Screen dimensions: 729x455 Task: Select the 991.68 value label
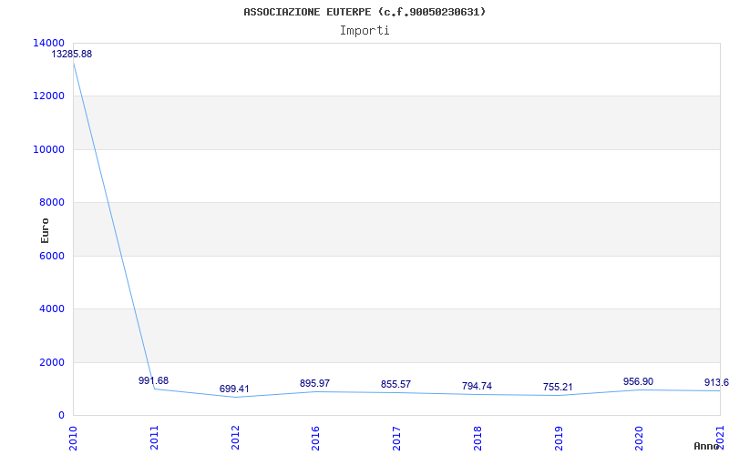pos(153,380)
